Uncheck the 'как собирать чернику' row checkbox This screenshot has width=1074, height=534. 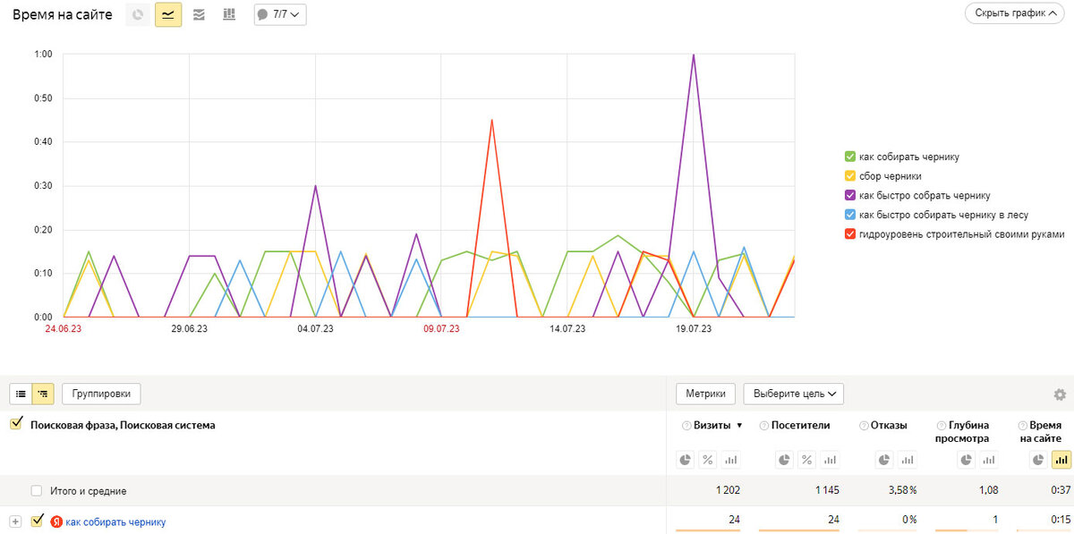coord(37,521)
